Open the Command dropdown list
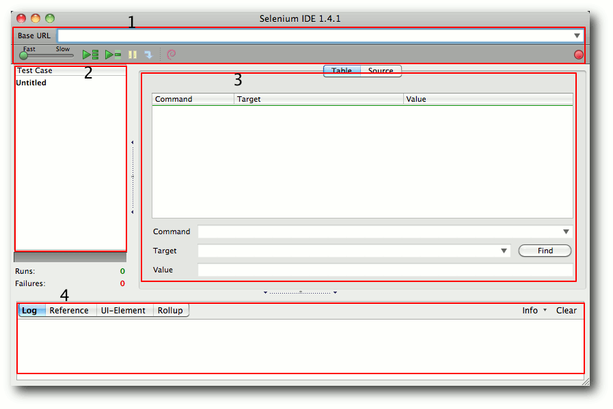613x409 pixels. click(566, 231)
